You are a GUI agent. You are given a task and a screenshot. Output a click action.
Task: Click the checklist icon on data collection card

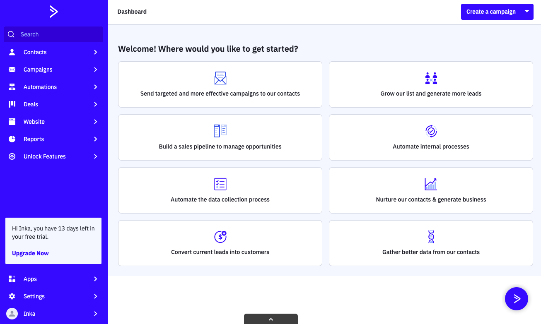pos(220,184)
